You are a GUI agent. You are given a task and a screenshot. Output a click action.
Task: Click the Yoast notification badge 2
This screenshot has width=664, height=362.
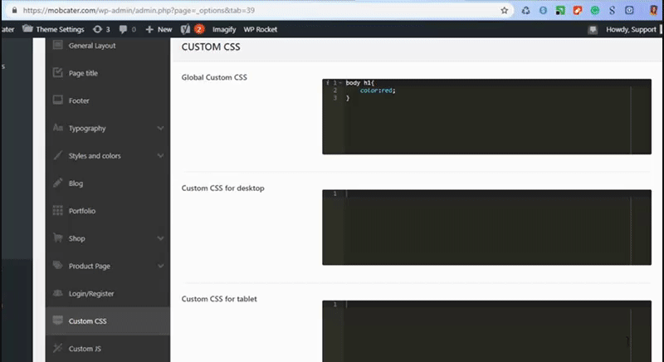tap(199, 29)
